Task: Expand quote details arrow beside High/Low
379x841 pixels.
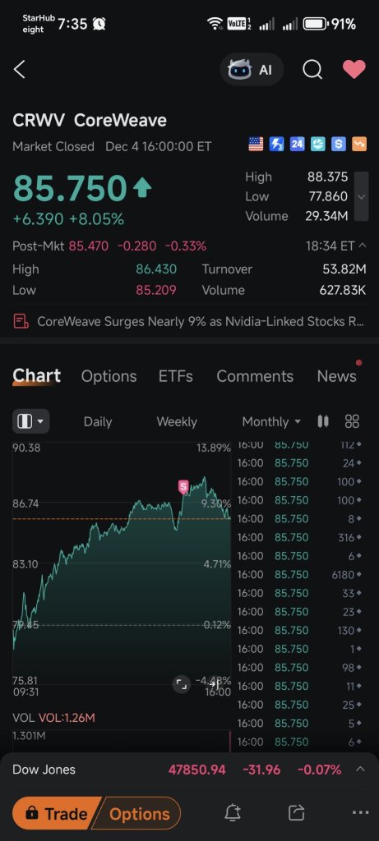Action: 362,196
